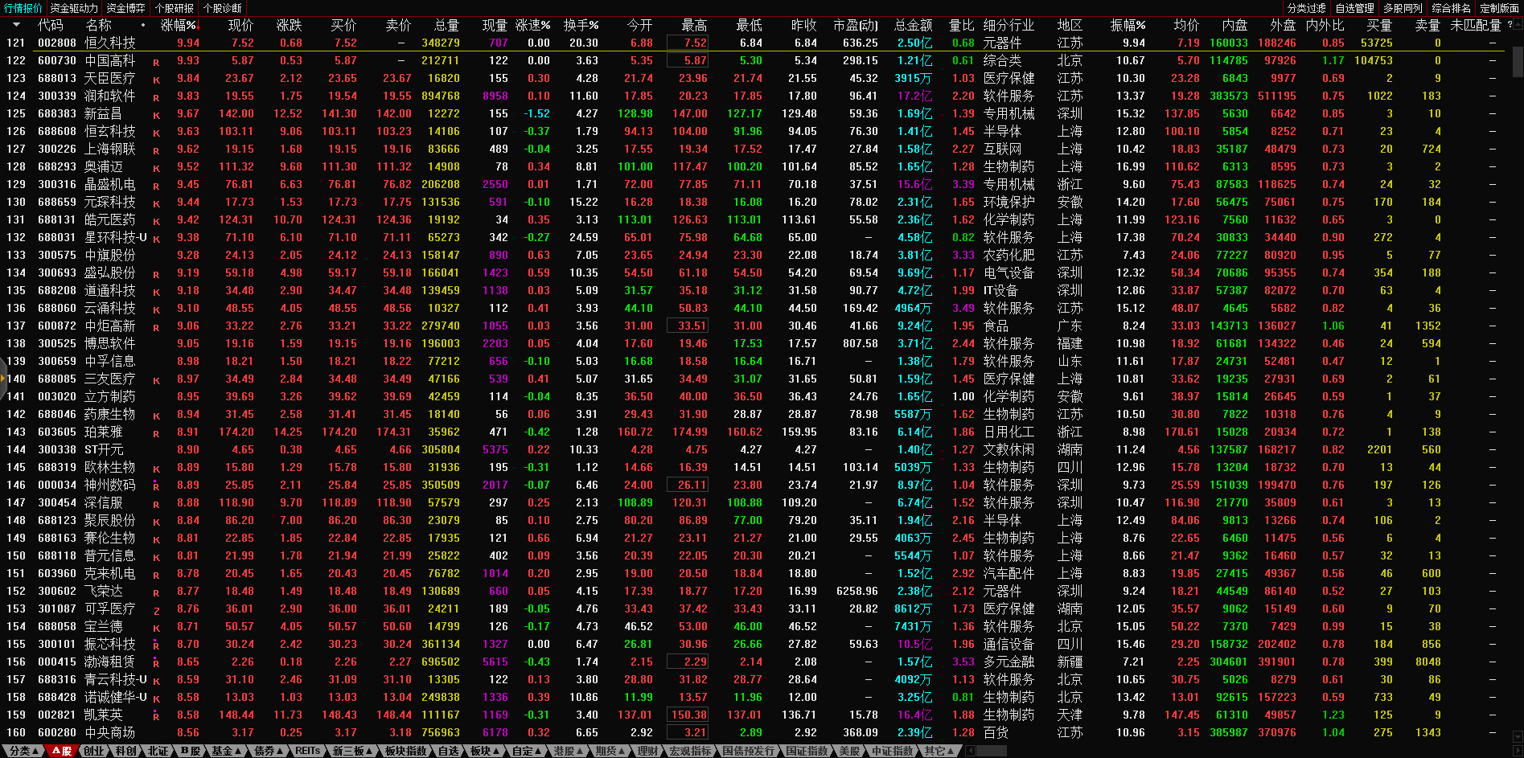Click the help question mark icon
The image size is (1524, 758).
[x=1510, y=25]
